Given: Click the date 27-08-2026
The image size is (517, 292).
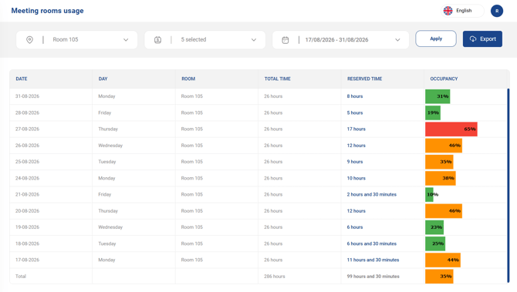Looking at the screenshot, I should 27,129.
